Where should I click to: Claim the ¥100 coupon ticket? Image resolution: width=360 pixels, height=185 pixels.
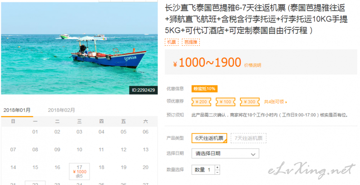pyautogui.click(x=225, y=102)
